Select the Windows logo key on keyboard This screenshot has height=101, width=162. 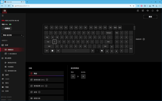(x=52, y=51)
